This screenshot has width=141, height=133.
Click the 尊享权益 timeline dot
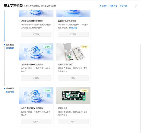tap(4, 89)
